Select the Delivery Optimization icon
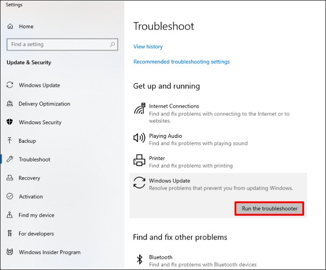 click(x=10, y=104)
